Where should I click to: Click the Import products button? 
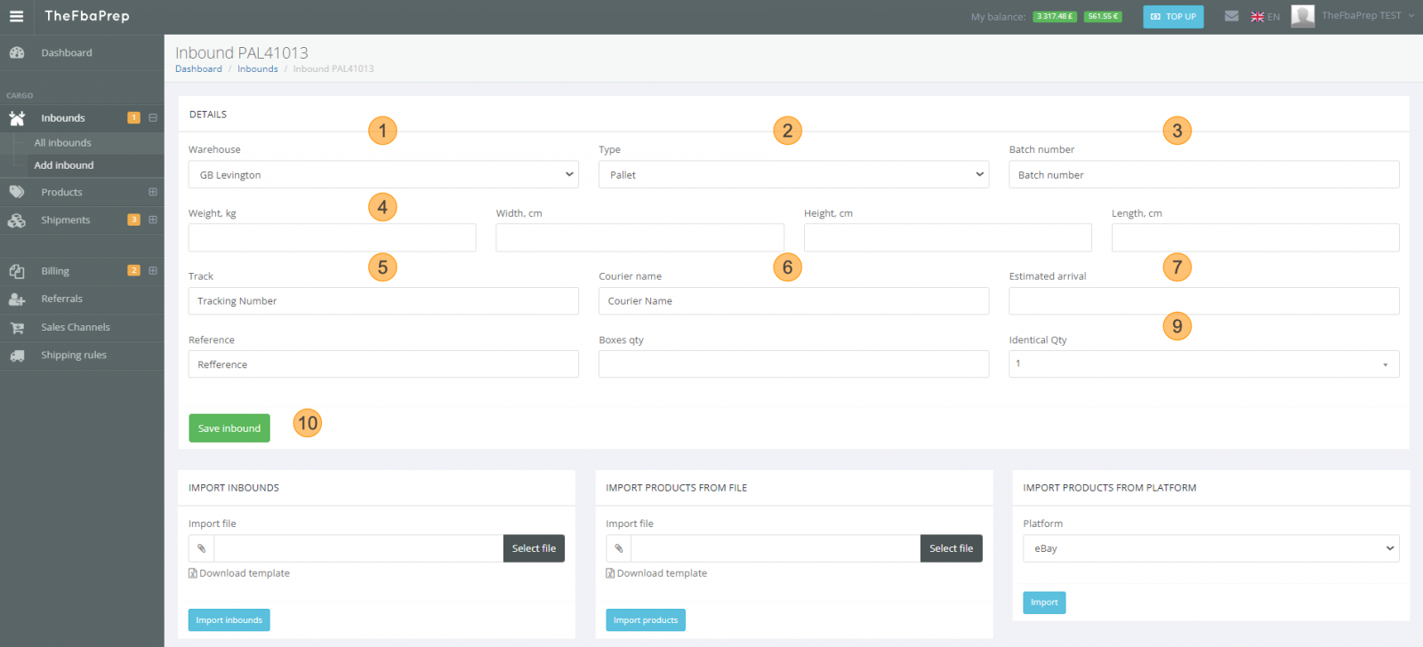646,620
